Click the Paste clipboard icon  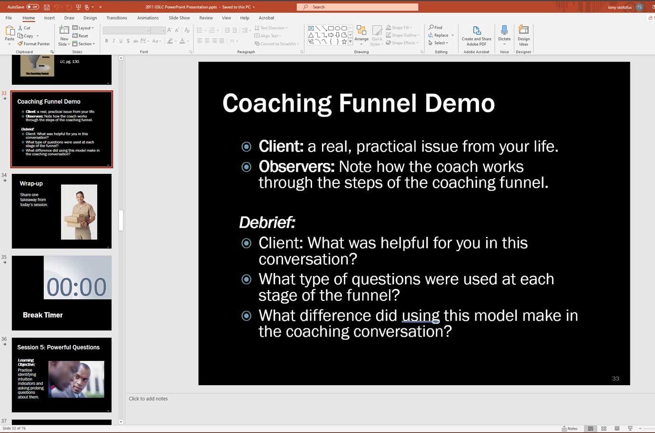coord(9,31)
